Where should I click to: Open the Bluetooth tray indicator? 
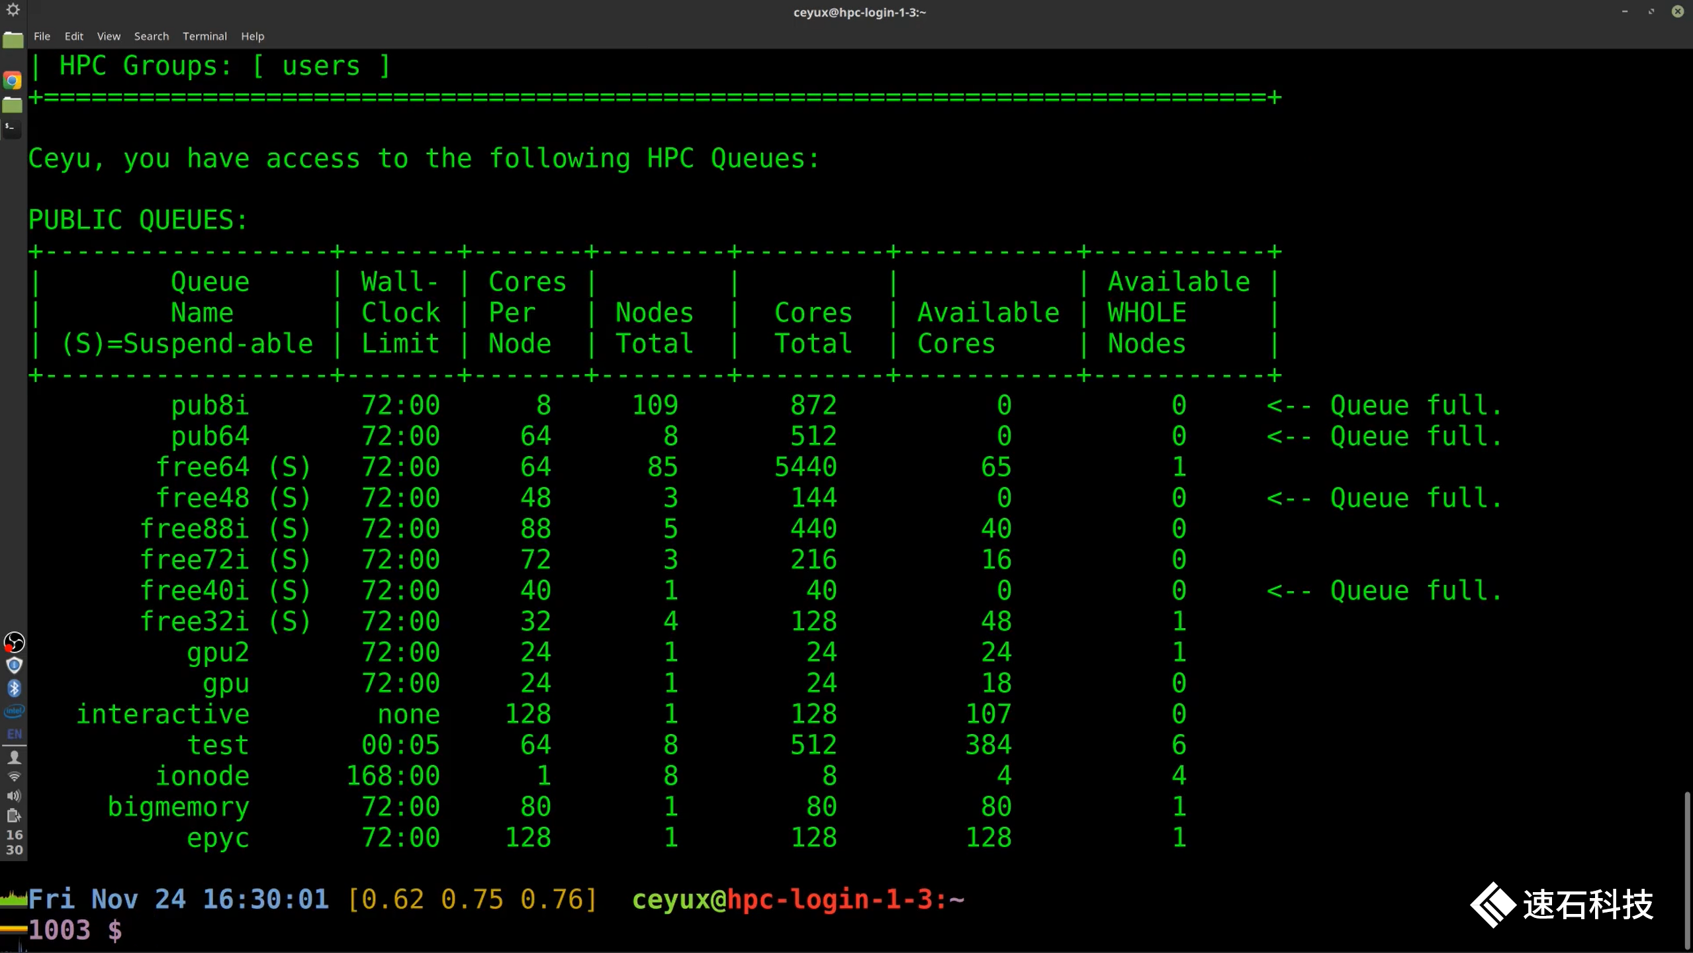(x=14, y=688)
